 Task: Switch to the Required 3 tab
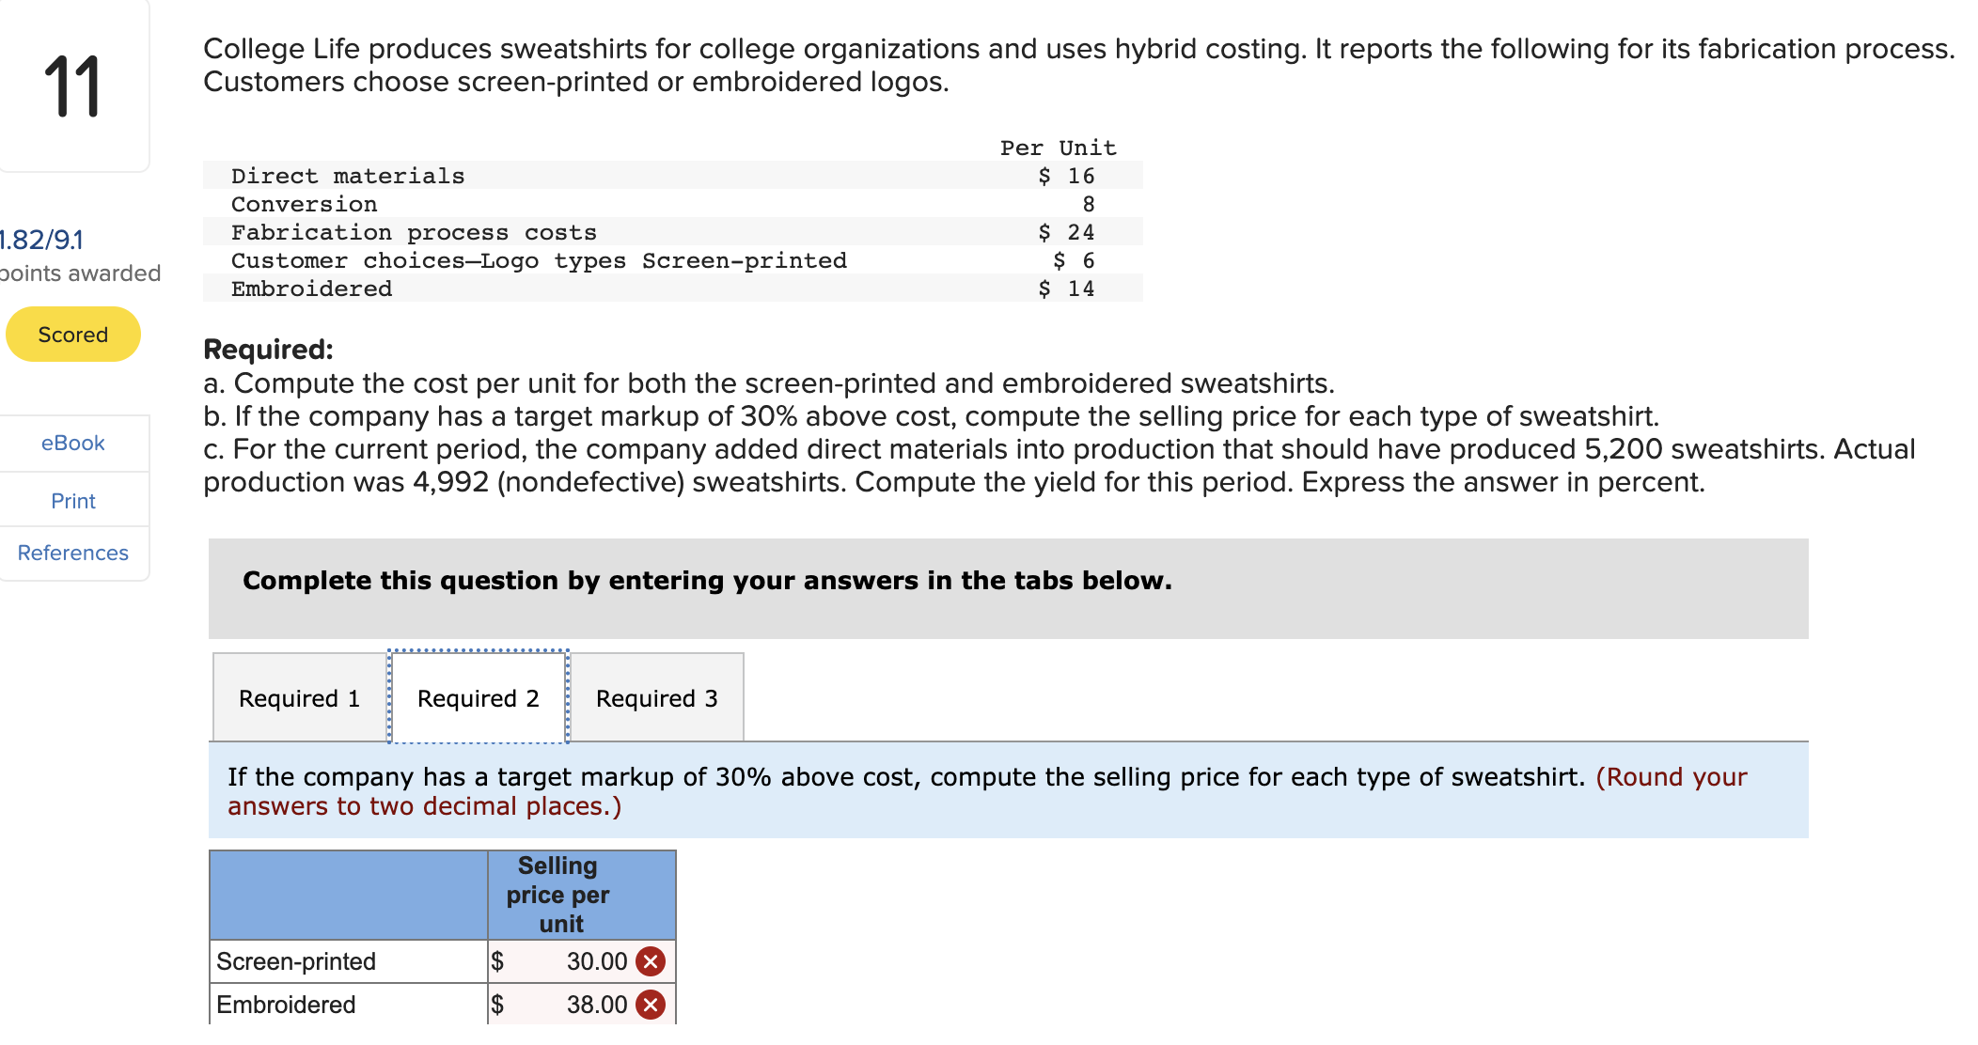(x=656, y=697)
